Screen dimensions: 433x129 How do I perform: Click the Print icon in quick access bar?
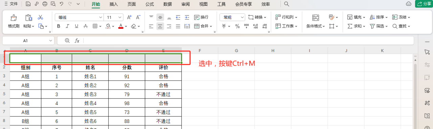(x=45, y=4)
